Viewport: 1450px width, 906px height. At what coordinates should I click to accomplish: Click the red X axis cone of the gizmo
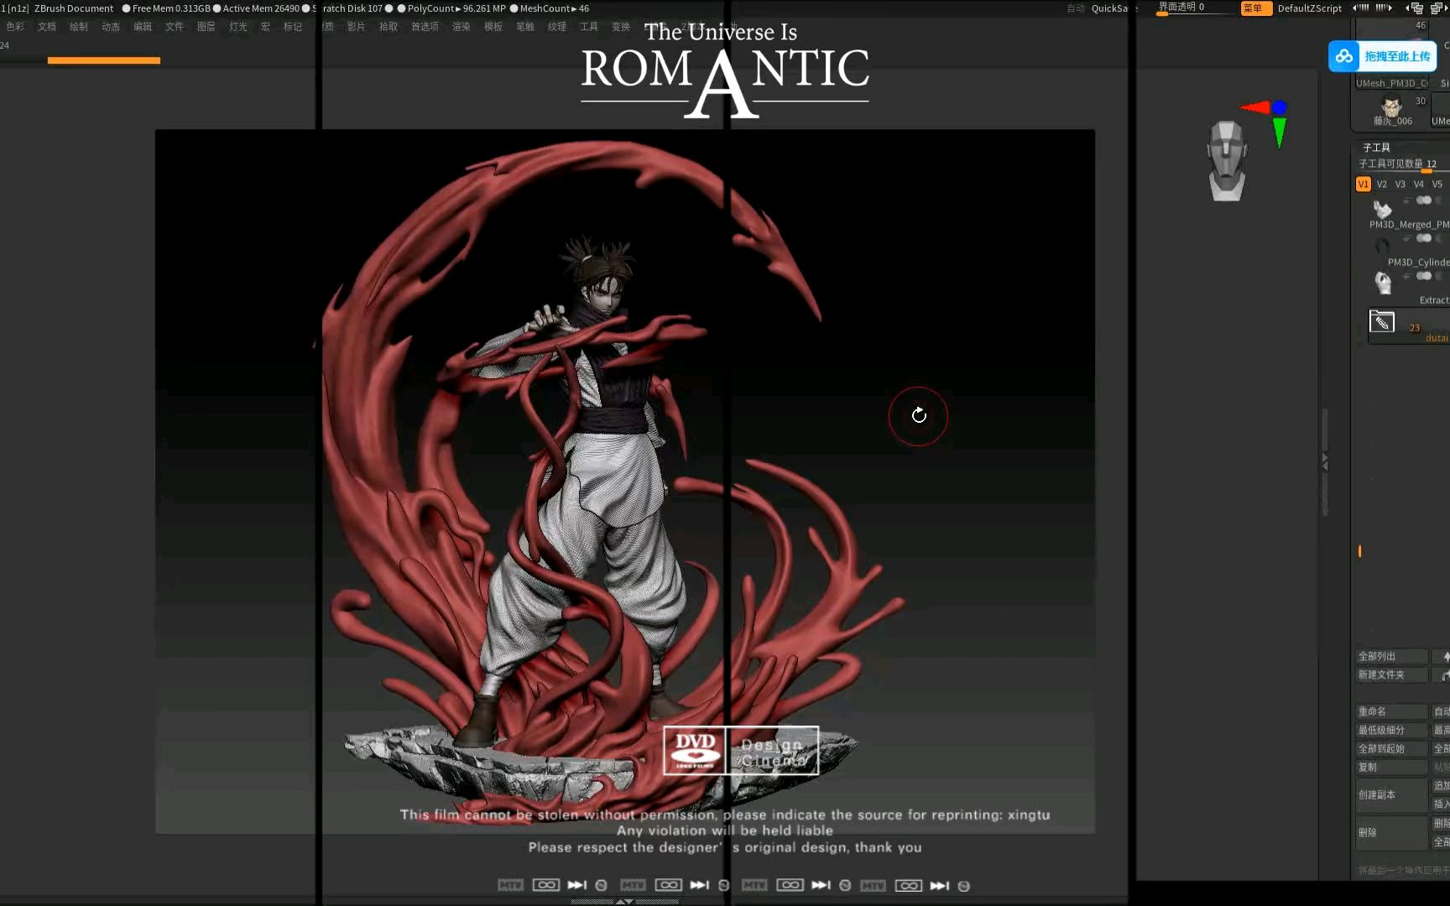point(1254,107)
